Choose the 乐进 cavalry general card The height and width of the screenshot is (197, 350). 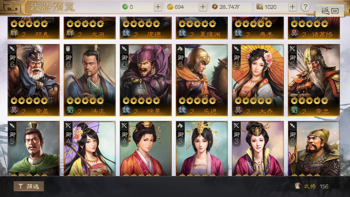(x=202, y=80)
